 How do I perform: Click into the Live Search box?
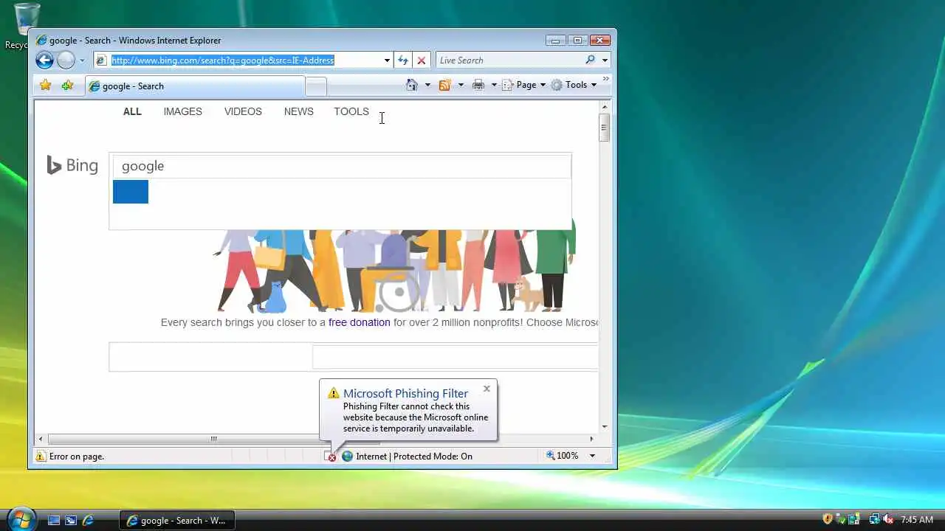(x=509, y=60)
